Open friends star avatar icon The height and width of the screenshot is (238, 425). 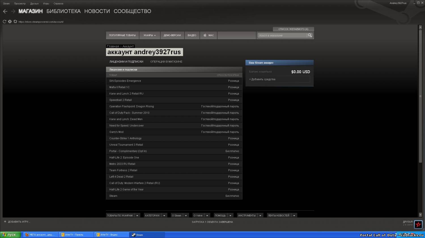[x=418, y=224]
